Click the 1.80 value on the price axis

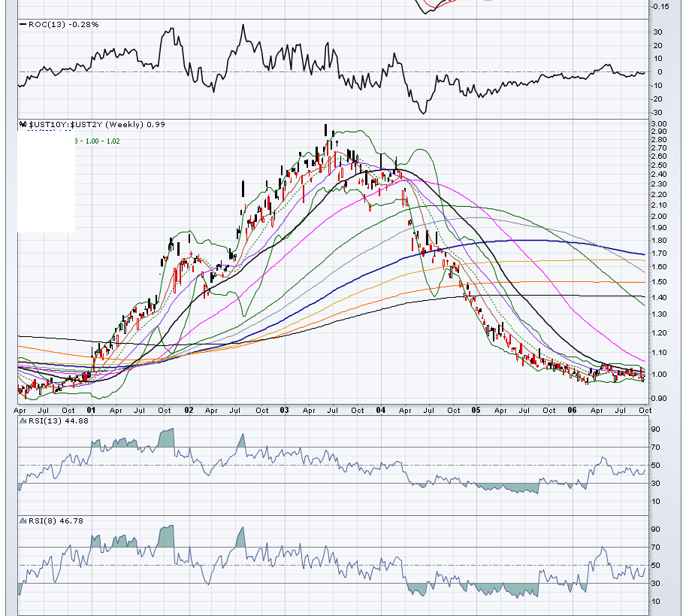coord(659,241)
